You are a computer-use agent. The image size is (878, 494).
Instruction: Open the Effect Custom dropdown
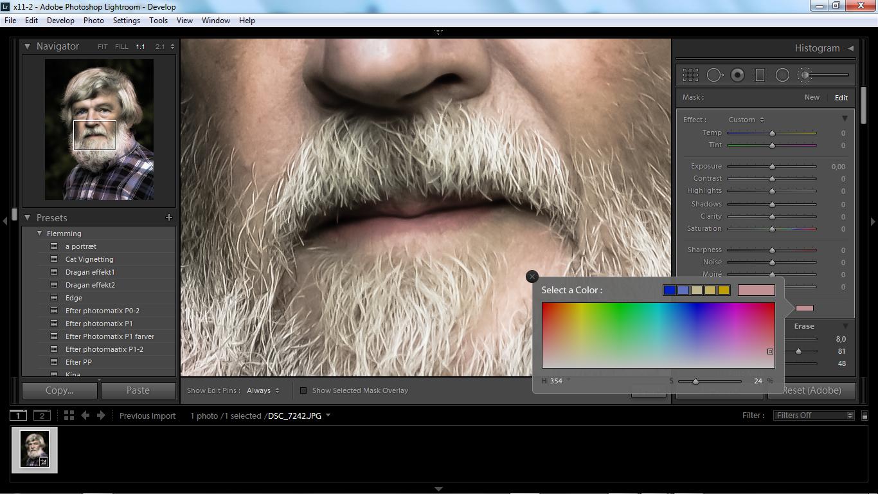tap(746, 120)
